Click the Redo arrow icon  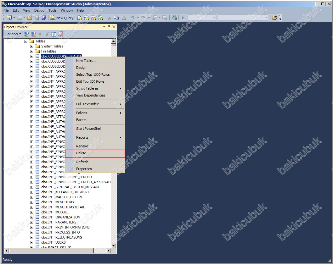coord(144,18)
